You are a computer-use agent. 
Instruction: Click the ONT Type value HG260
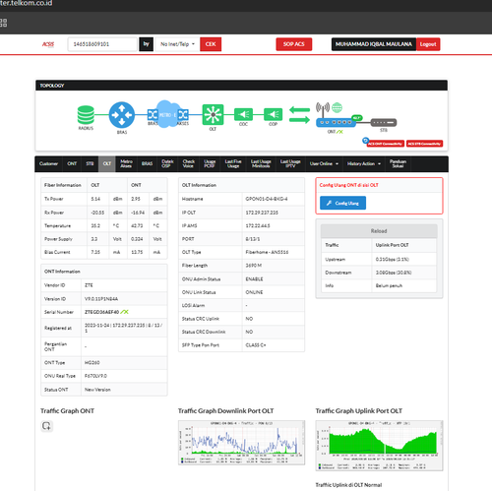(x=92, y=362)
